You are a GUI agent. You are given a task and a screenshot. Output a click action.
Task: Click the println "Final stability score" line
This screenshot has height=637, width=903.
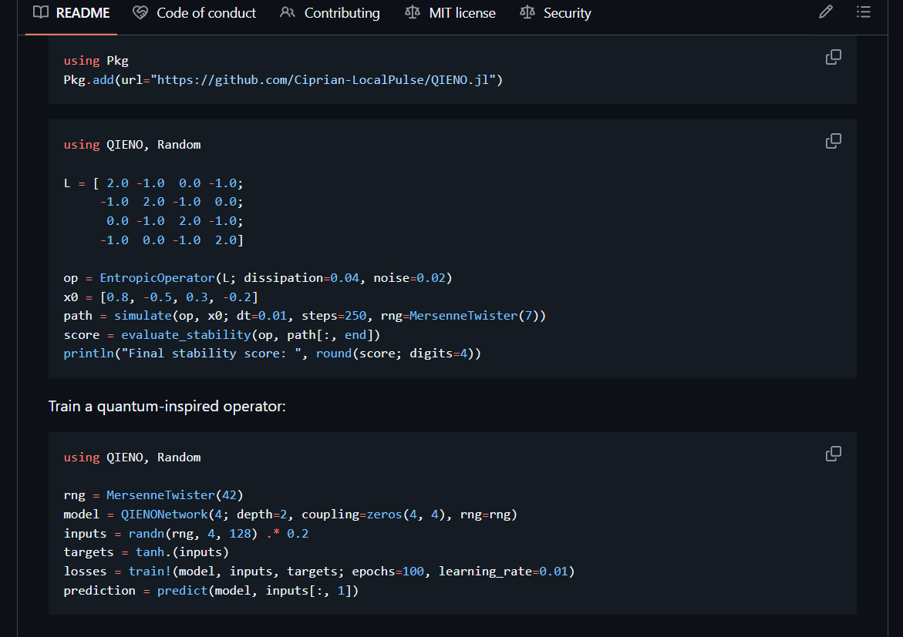pos(271,354)
